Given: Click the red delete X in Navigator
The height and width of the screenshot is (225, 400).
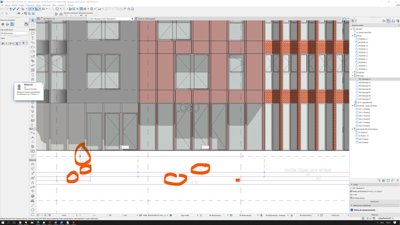Looking at the screenshot, I should click(398, 180).
